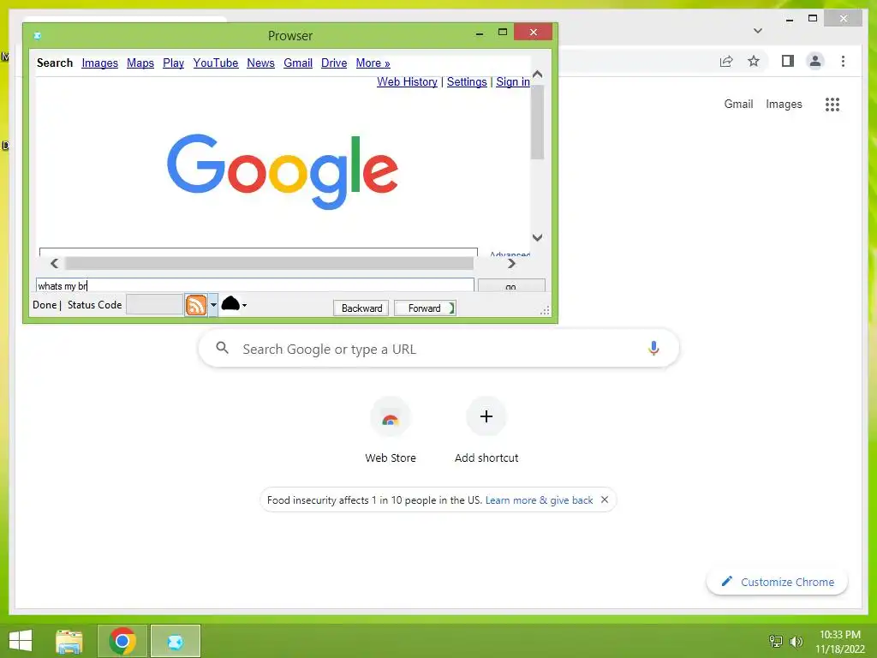Bookmark this tab with the star icon
This screenshot has width=877, height=658.
tap(754, 61)
